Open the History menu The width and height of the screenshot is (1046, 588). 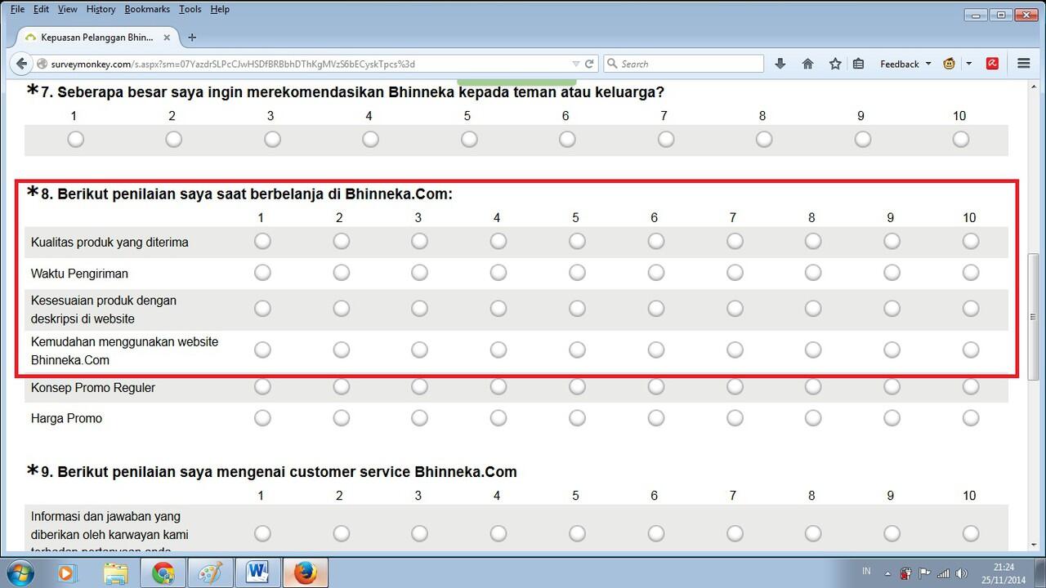101,9
